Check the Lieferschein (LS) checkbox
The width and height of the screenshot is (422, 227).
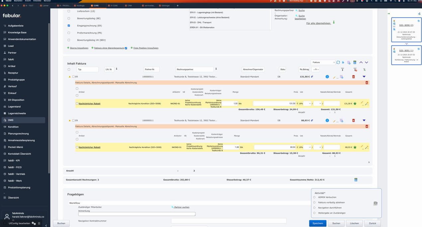point(69,11)
